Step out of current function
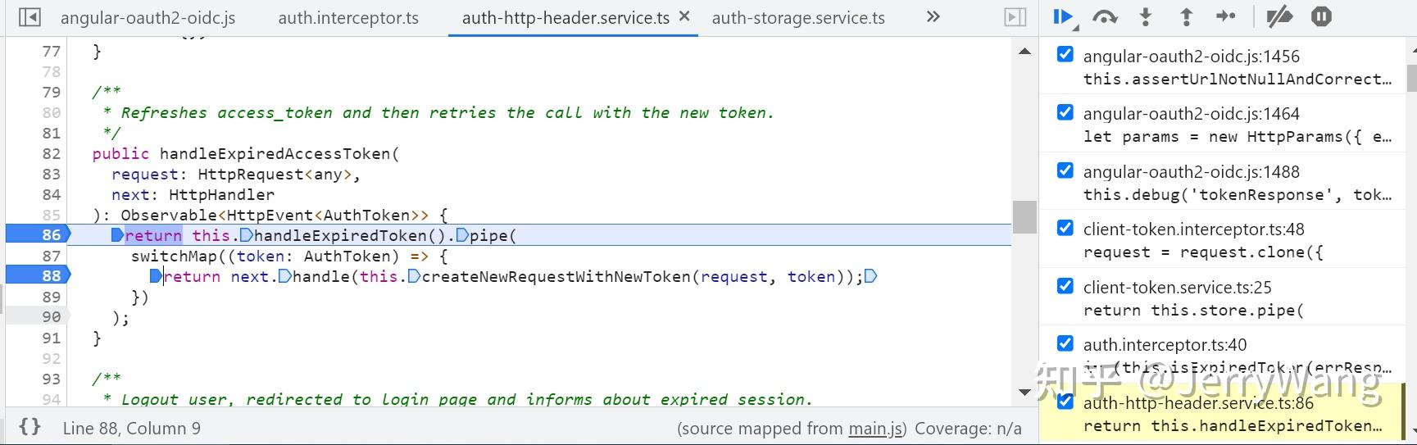 (x=1186, y=16)
